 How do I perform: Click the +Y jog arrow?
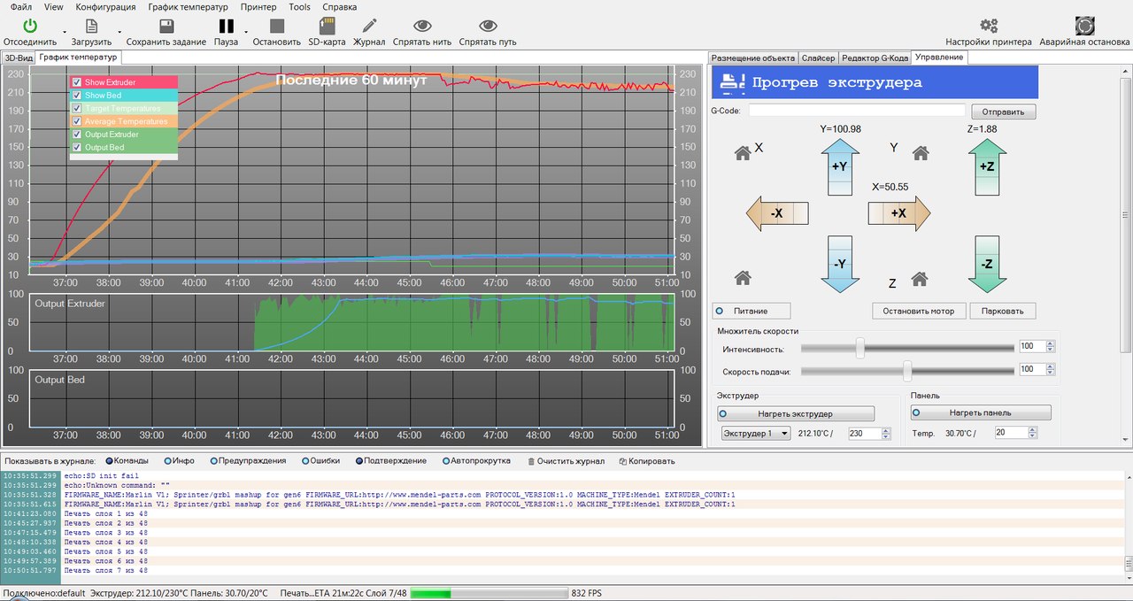[840, 166]
